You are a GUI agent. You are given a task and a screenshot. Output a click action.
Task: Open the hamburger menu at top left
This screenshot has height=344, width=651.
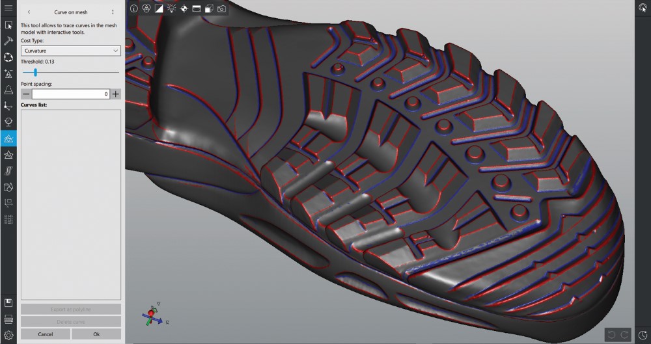click(8, 8)
